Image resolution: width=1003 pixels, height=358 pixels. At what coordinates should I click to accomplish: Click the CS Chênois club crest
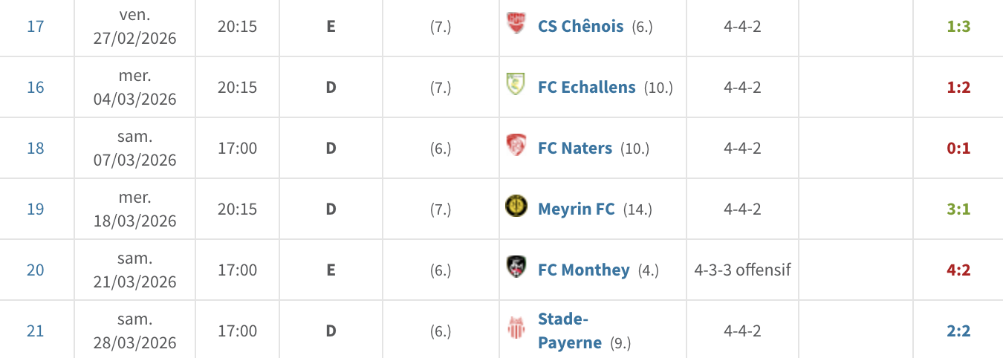[x=515, y=24]
